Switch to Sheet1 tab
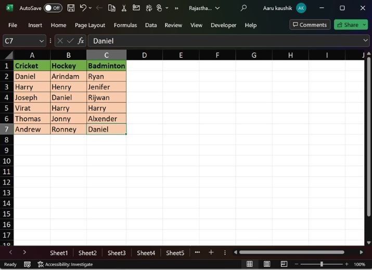 pyautogui.click(x=59, y=253)
